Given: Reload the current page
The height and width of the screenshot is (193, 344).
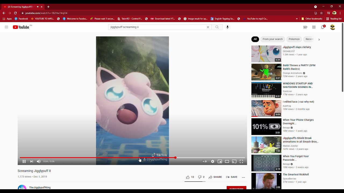Looking at the screenshot, I should pyautogui.click(x=15, y=13).
